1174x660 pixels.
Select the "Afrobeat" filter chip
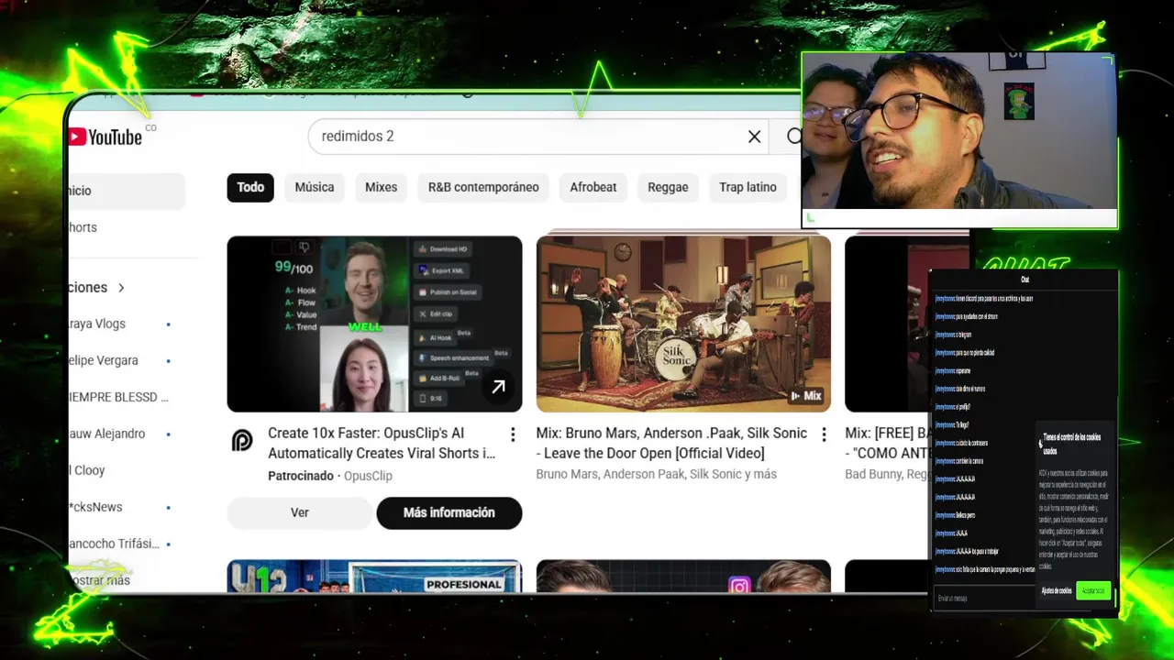click(593, 187)
